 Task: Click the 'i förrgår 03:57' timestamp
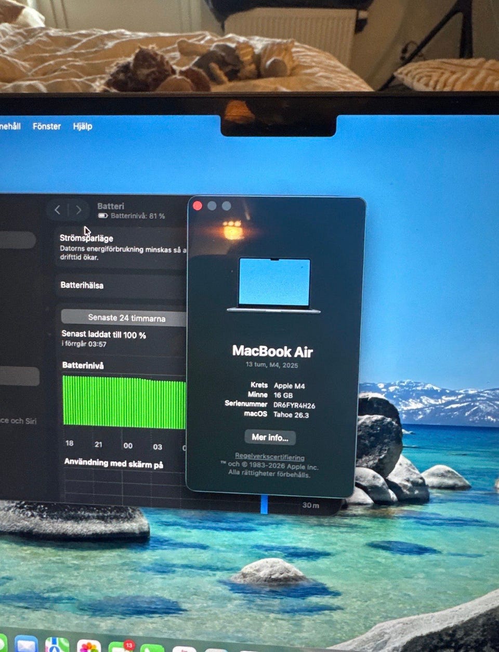point(84,344)
